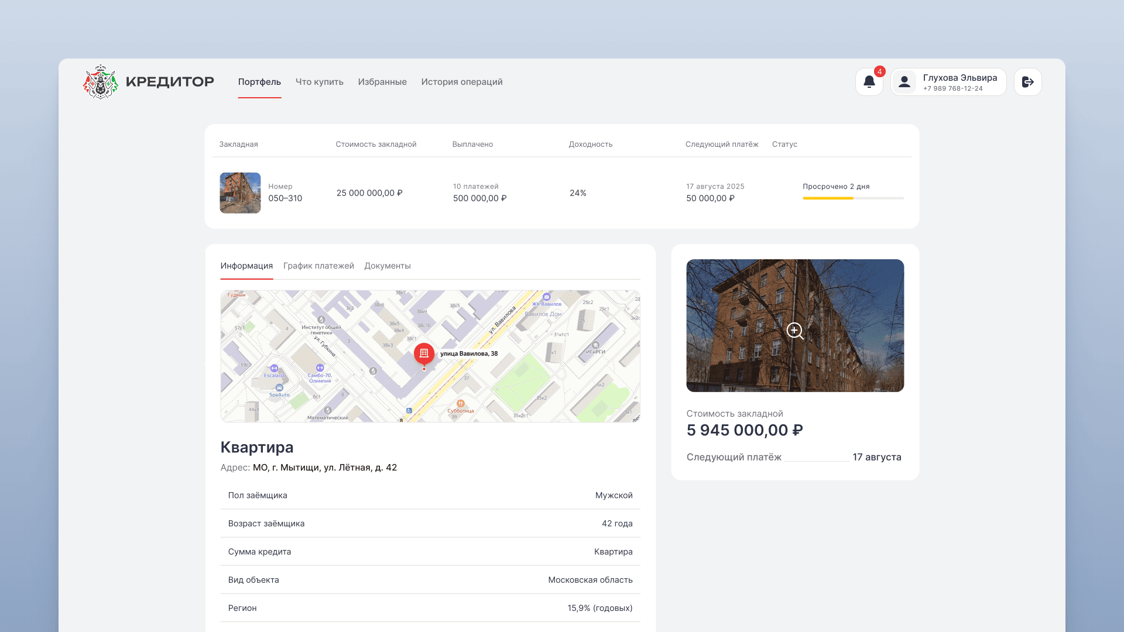Click the red map pin marker
Viewport: 1124px width, 632px height.
[x=424, y=354]
